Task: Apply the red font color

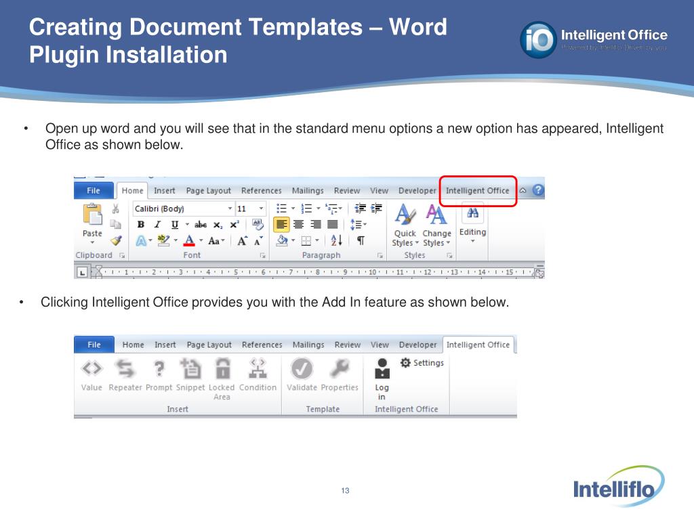Action: pos(189,240)
